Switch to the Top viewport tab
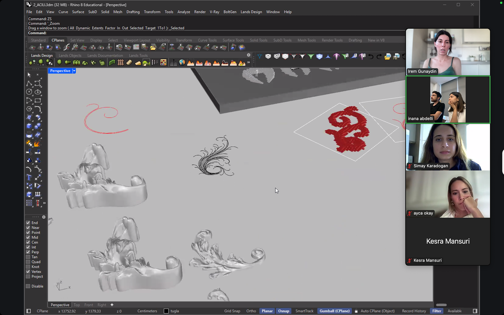 coord(77,305)
